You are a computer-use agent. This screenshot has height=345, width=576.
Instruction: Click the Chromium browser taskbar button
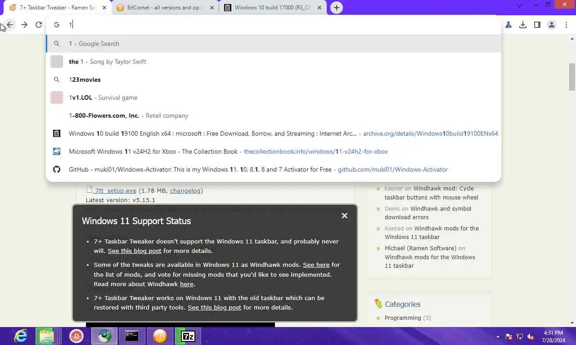[x=104, y=336]
